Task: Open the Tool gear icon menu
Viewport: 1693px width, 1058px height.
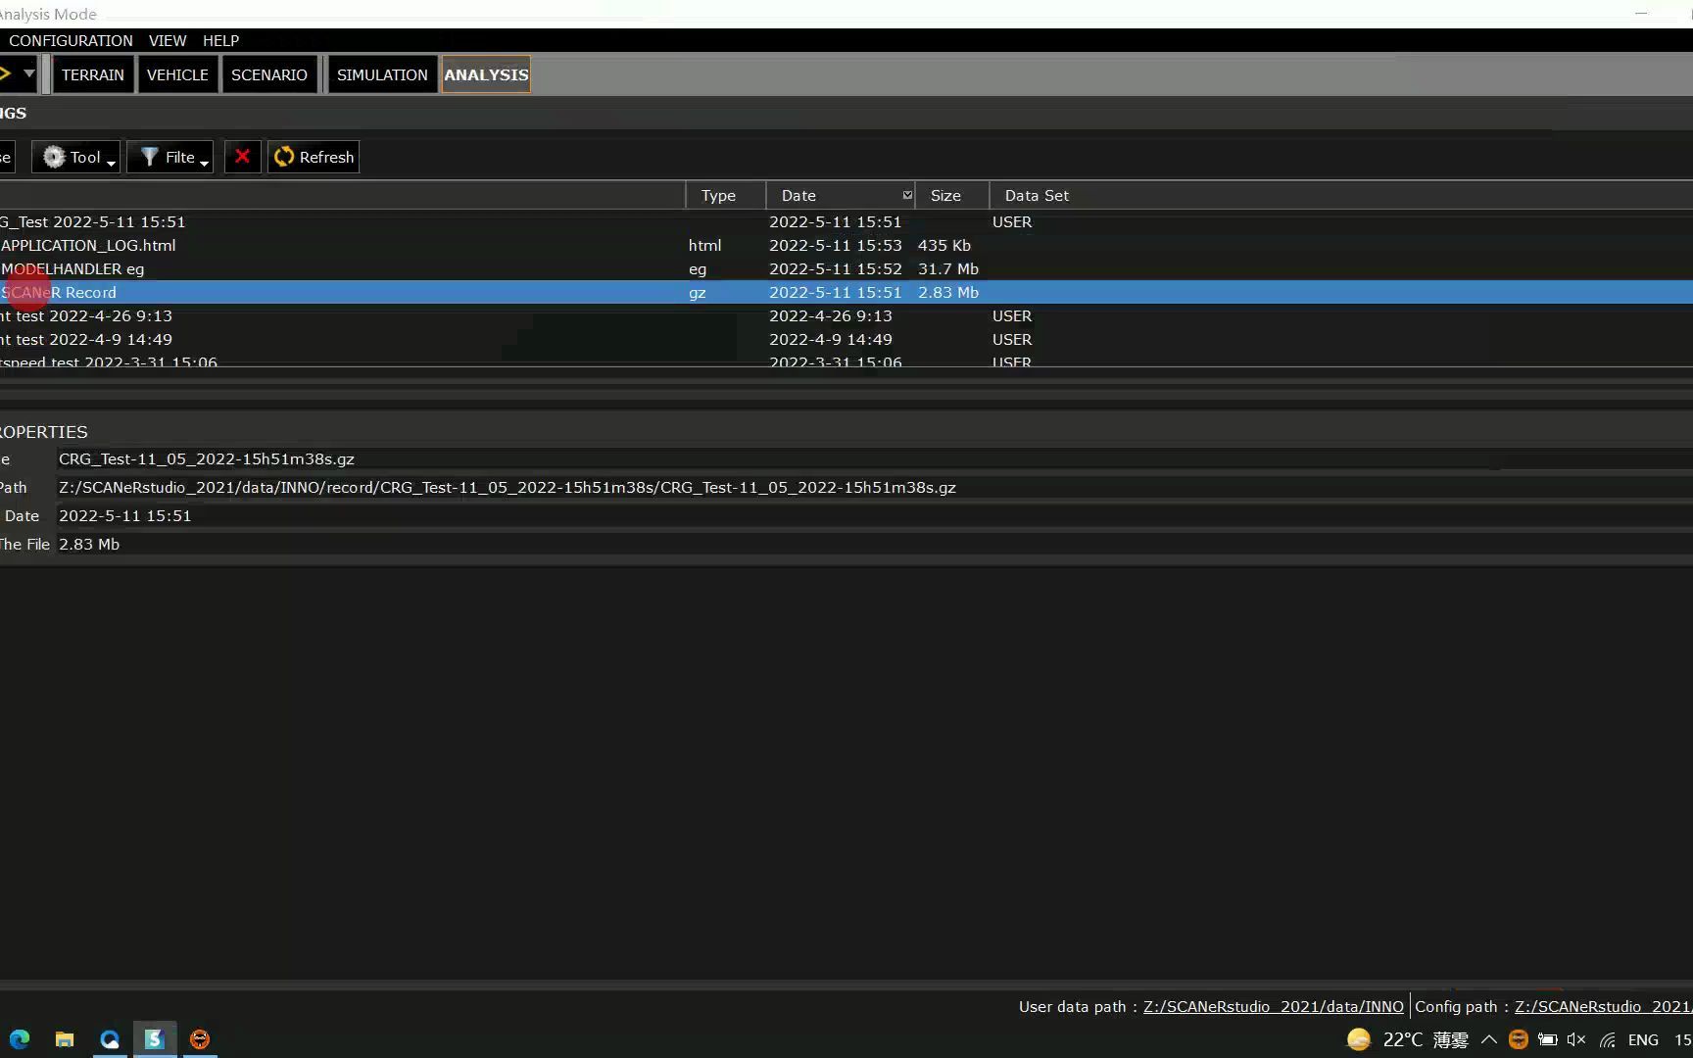Action: tap(54, 157)
